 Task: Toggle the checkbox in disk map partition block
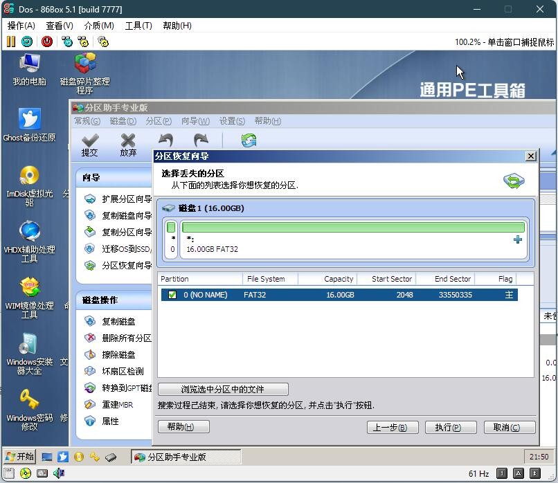(x=171, y=227)
